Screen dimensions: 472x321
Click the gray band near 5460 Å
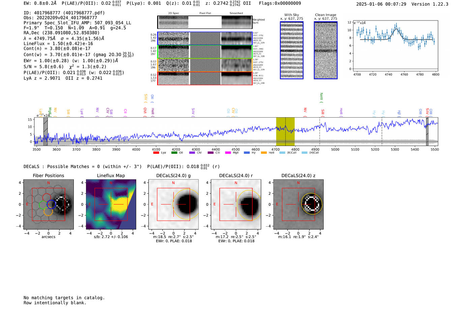tap(427, 131)
